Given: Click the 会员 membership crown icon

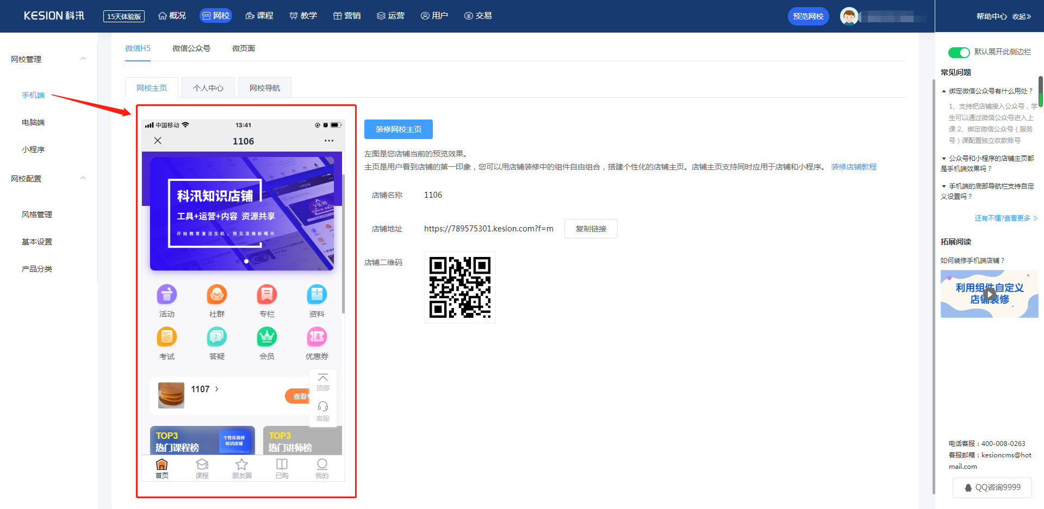Looking at the screenshot, I should click(267, 337).
